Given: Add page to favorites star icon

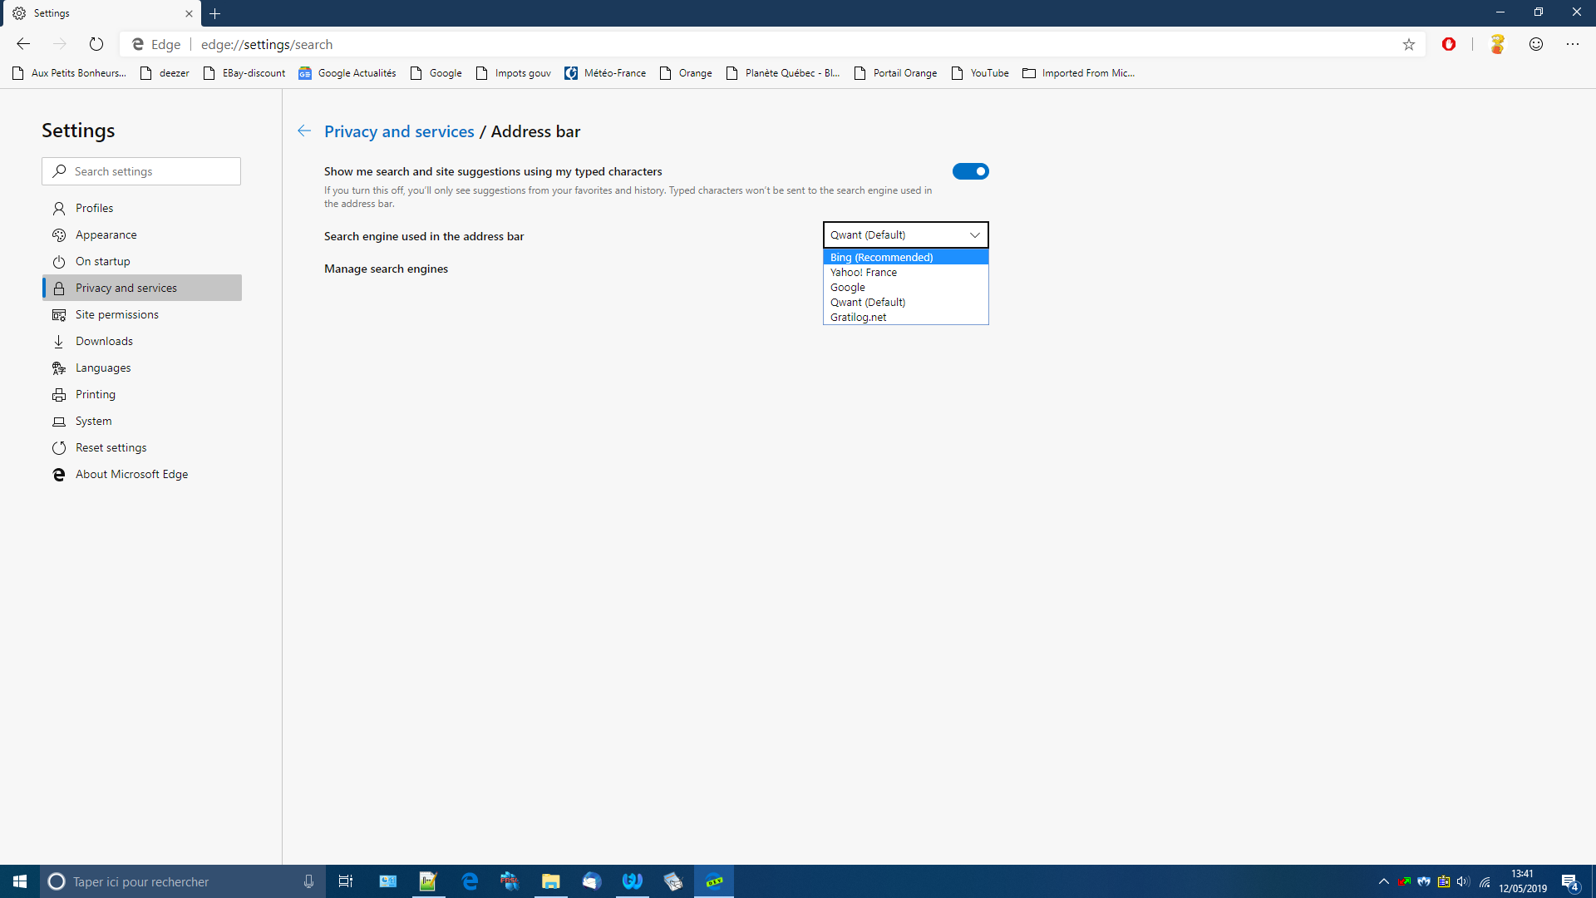Looking at the screenshot, I should click(x=1409, y=44).
